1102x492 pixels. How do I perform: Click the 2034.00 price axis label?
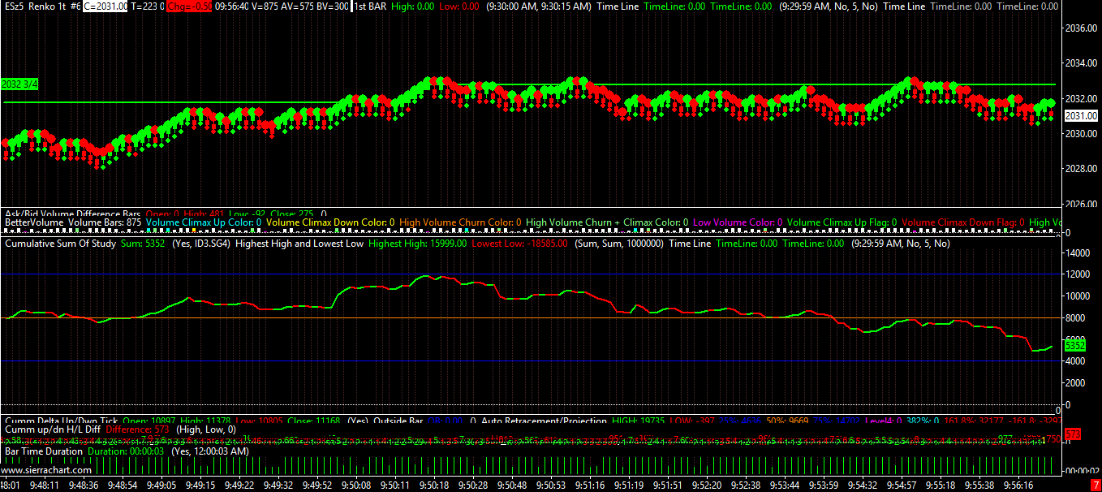(1081, 63)
